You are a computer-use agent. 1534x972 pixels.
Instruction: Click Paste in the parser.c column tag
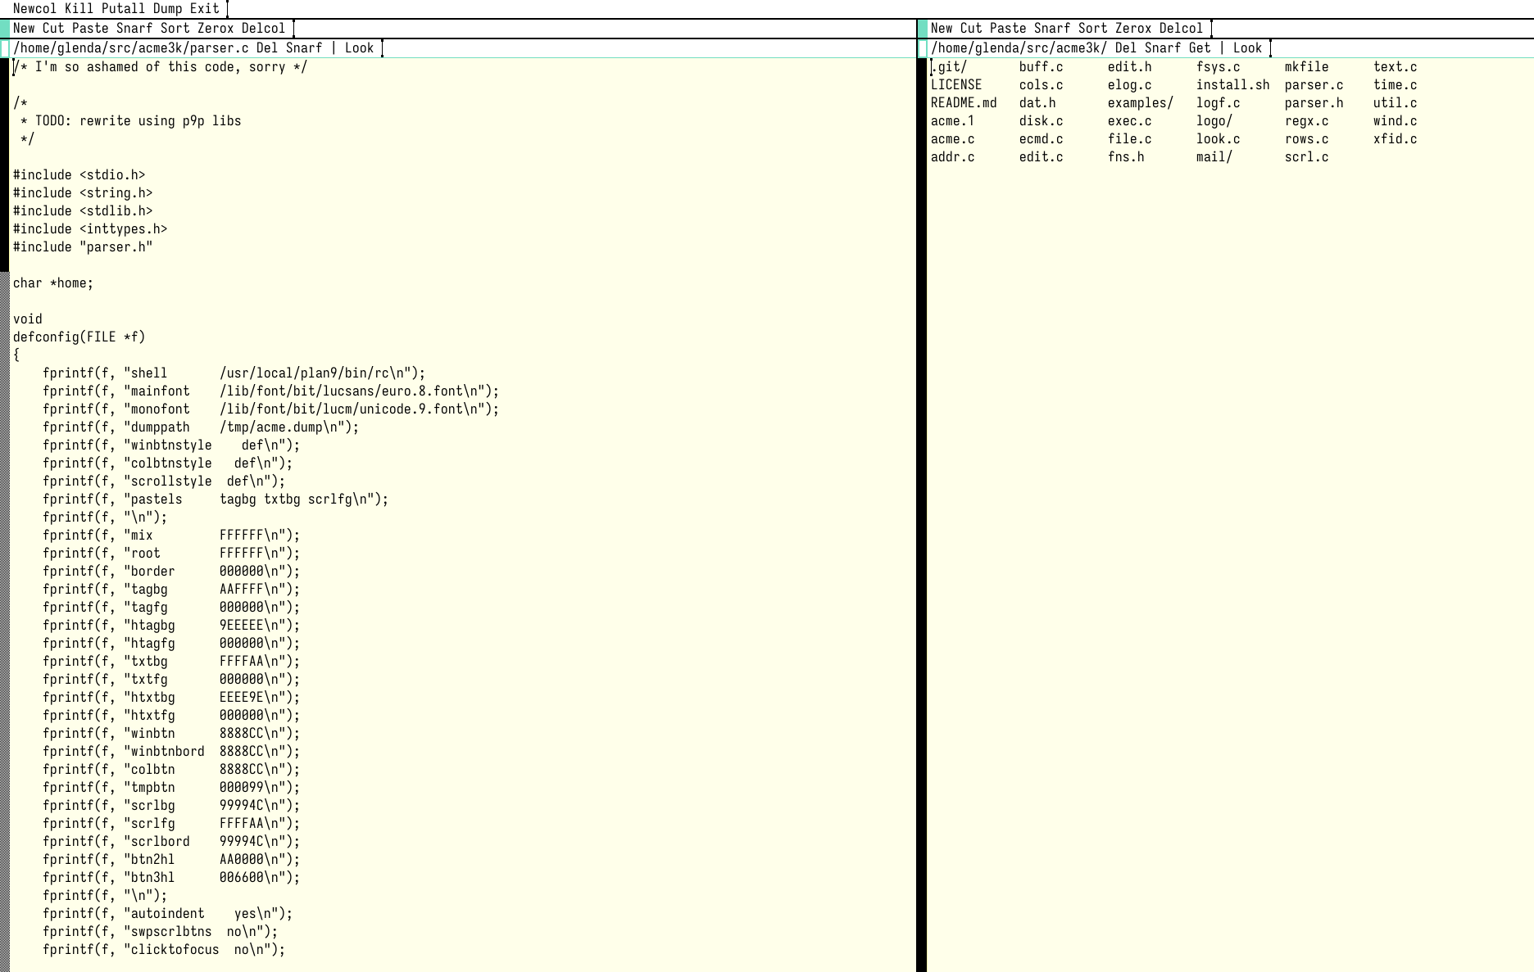point(90,29)
